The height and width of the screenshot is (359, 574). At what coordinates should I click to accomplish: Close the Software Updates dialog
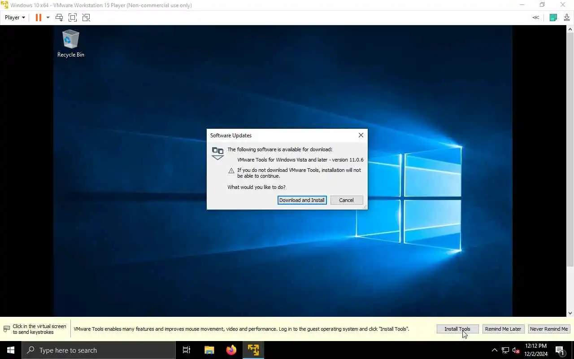[361, 135]
